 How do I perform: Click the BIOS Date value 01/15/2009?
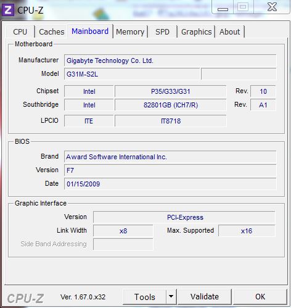click(170, 184)
